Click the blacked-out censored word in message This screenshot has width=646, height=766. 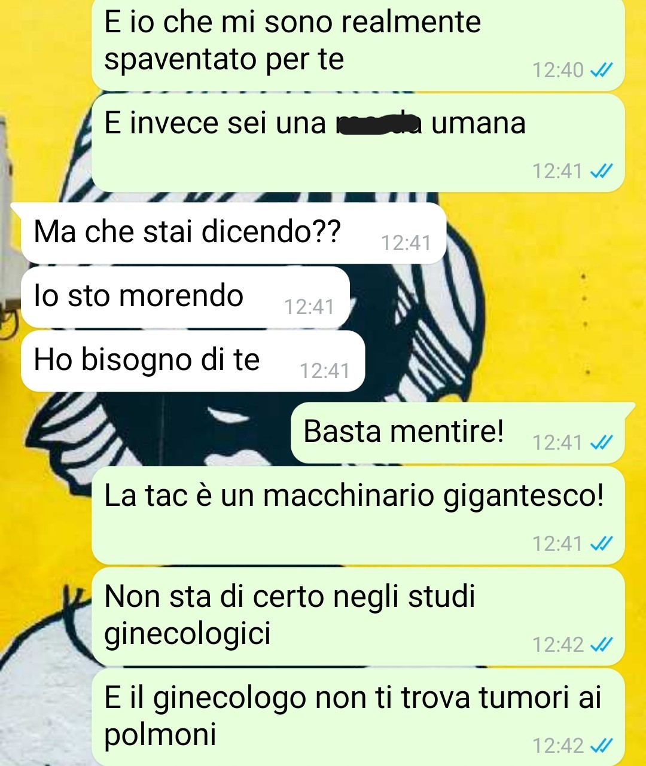point(378,124)
